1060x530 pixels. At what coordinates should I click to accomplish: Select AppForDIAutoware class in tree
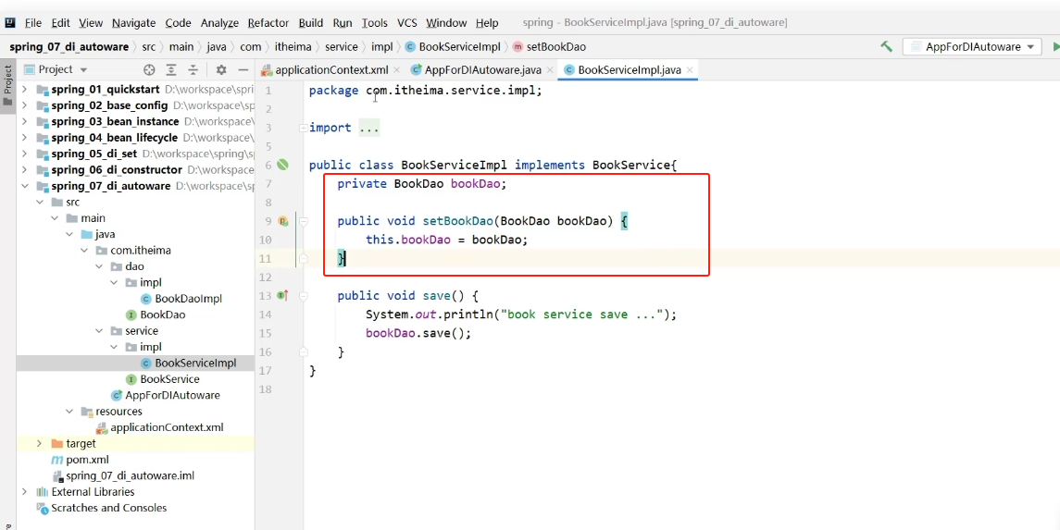[x=165, y=395]
